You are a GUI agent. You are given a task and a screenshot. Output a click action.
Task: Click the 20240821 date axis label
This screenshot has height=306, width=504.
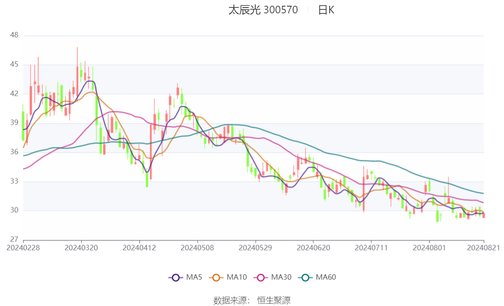[484, 248]
